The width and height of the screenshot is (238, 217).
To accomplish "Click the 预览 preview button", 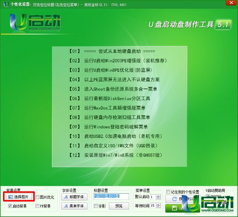I will tap(119, 206).
